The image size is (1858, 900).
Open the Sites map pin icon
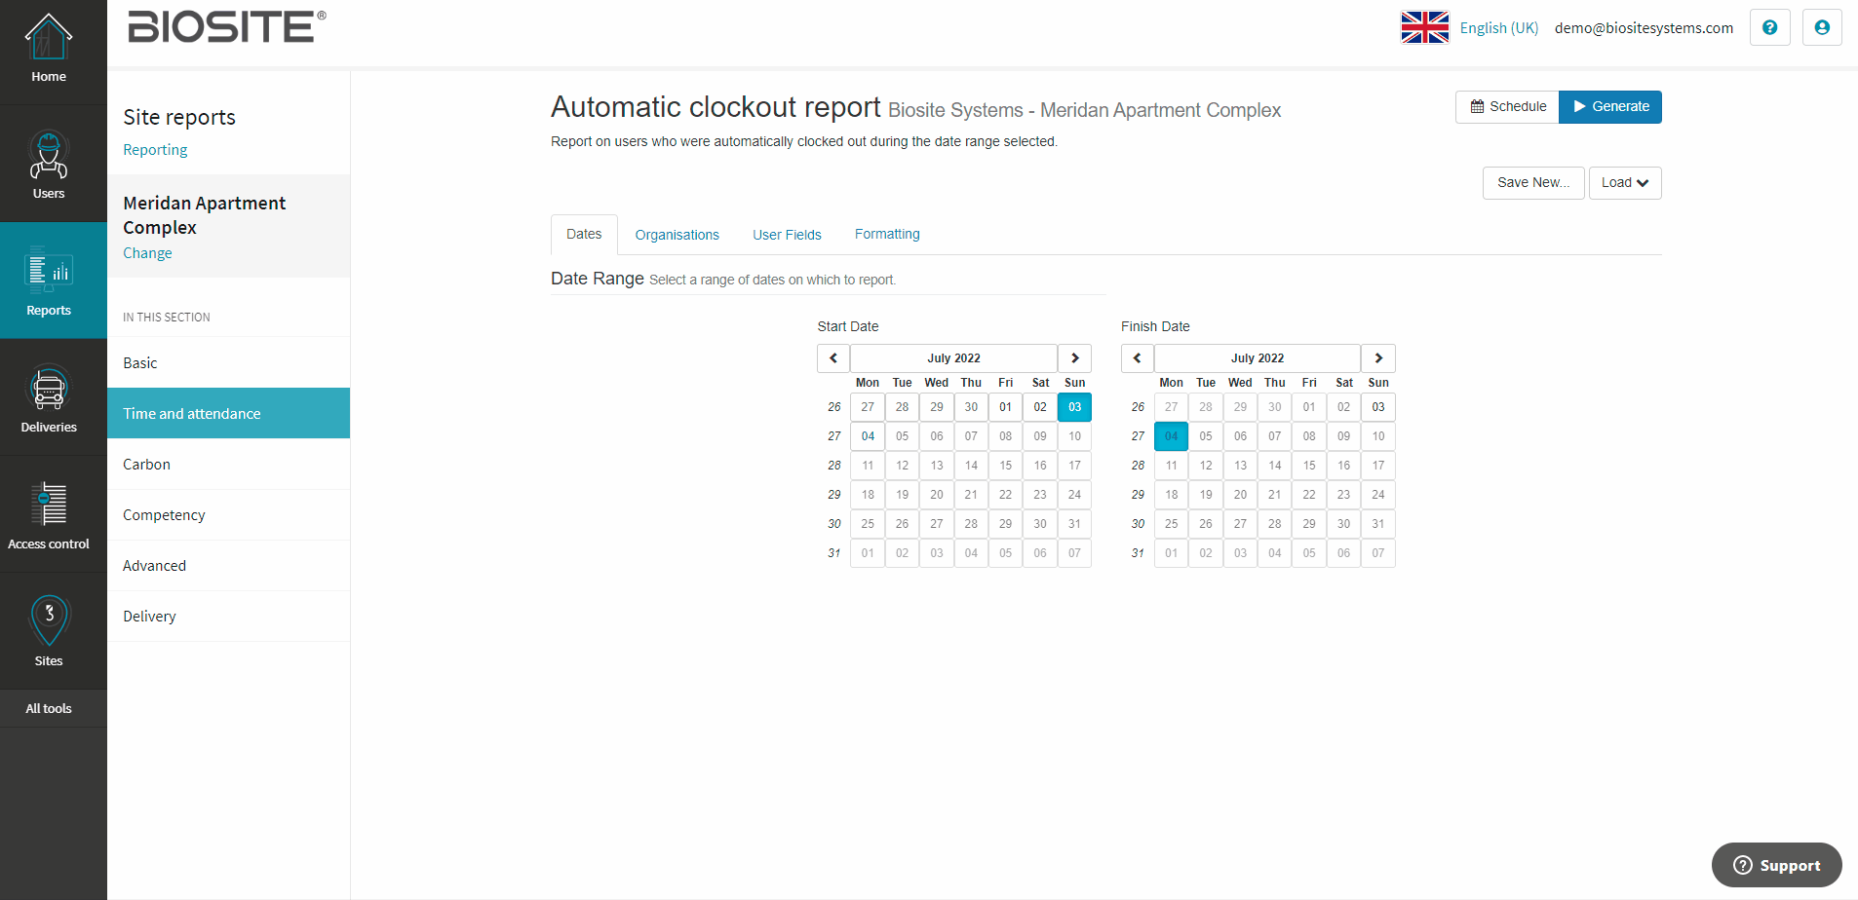coord(49,621)
